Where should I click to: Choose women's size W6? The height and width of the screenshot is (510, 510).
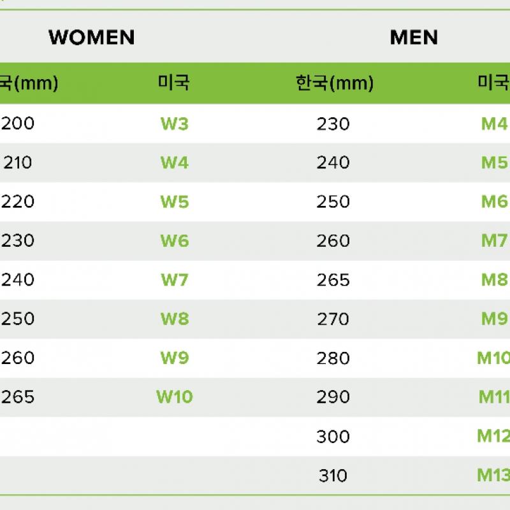click(x=174, y=240)
